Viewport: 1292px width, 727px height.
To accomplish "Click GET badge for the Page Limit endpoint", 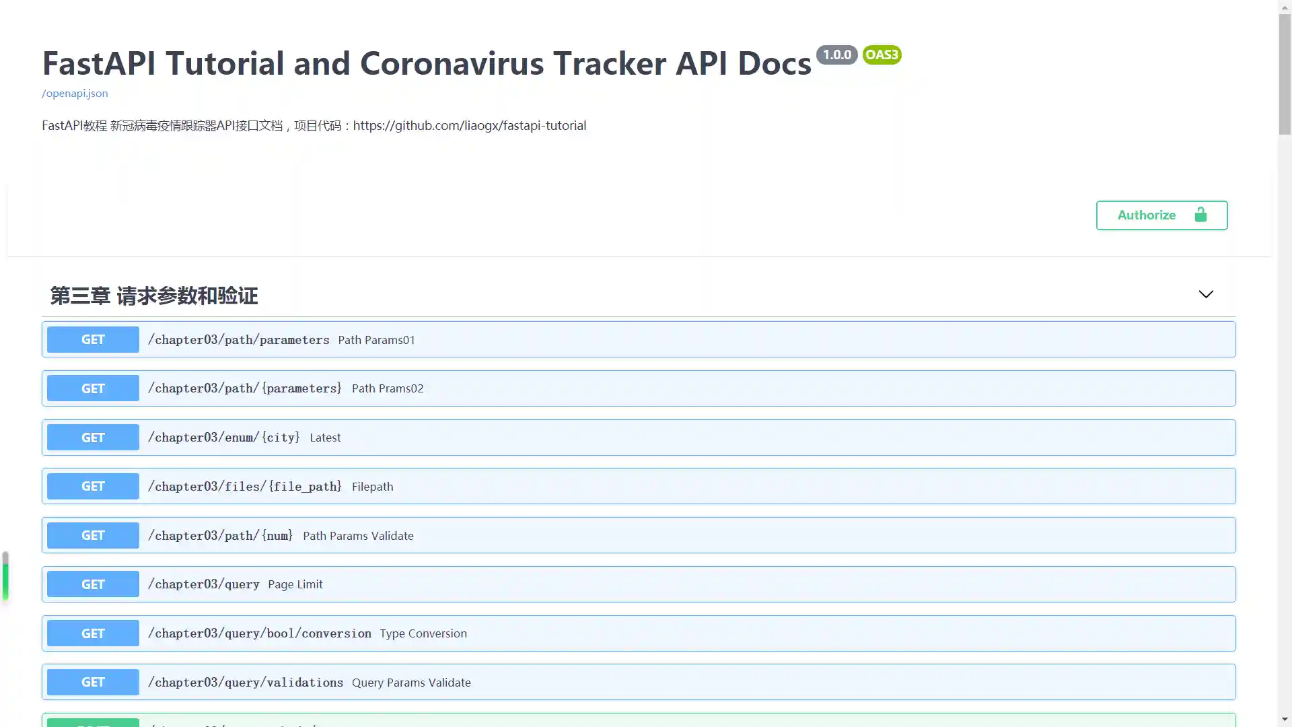I will (93, 584).
